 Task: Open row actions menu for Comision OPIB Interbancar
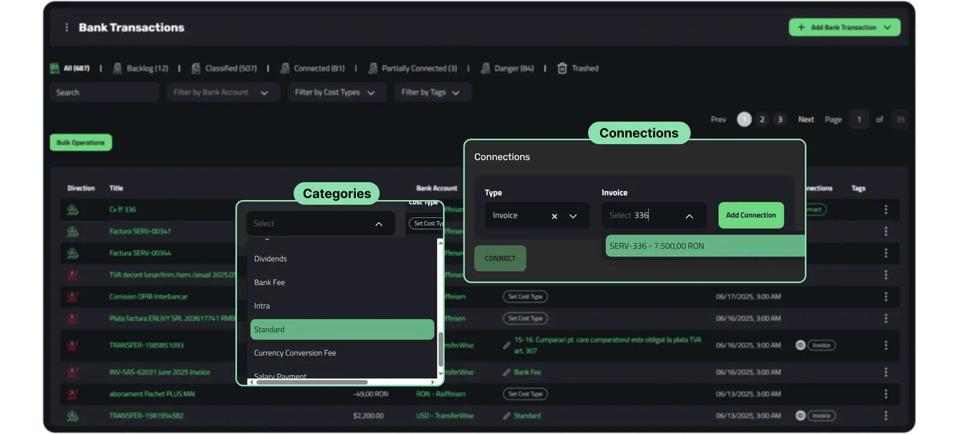point(886,296)
